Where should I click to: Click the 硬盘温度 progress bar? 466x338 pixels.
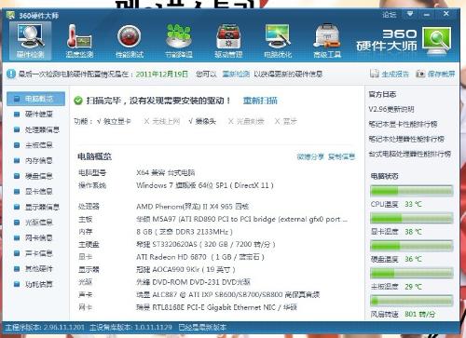411,246
